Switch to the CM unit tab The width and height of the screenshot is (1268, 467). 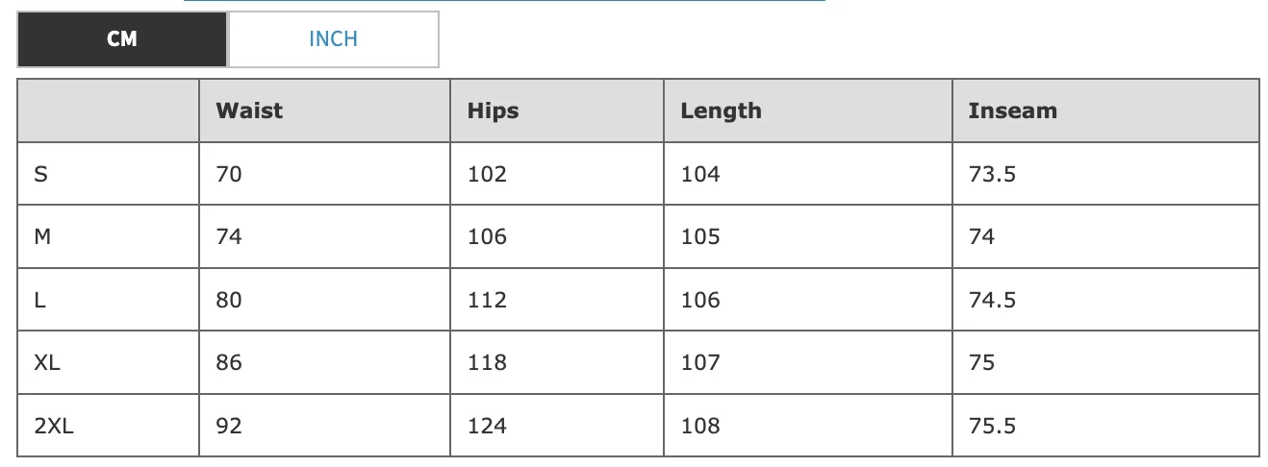point(122,39)
